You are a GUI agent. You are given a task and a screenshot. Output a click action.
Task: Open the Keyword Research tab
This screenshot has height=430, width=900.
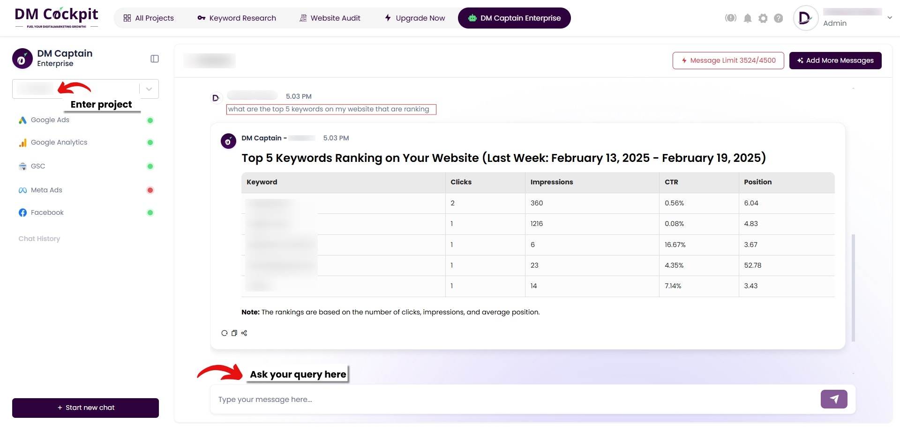coord(237,18)
